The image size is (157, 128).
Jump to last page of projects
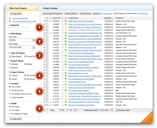pos(71,110)
